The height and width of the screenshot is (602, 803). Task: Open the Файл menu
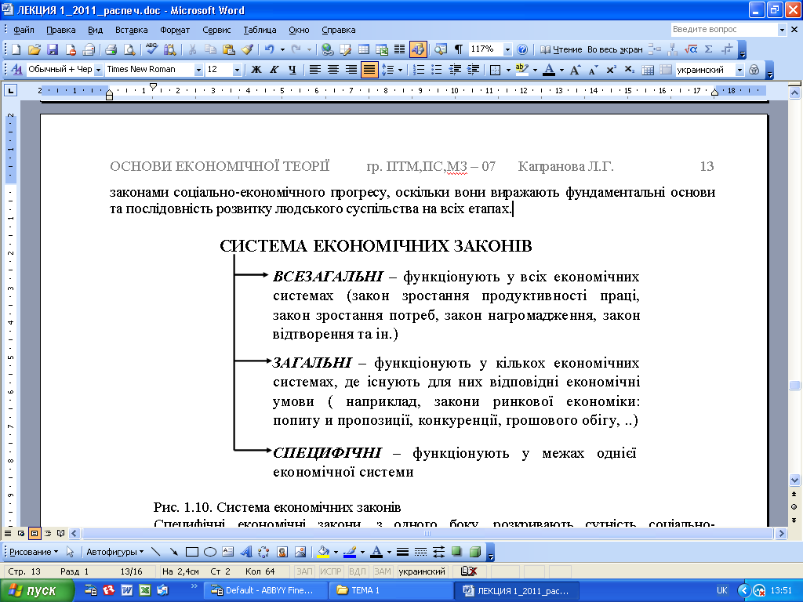(24, 30)
